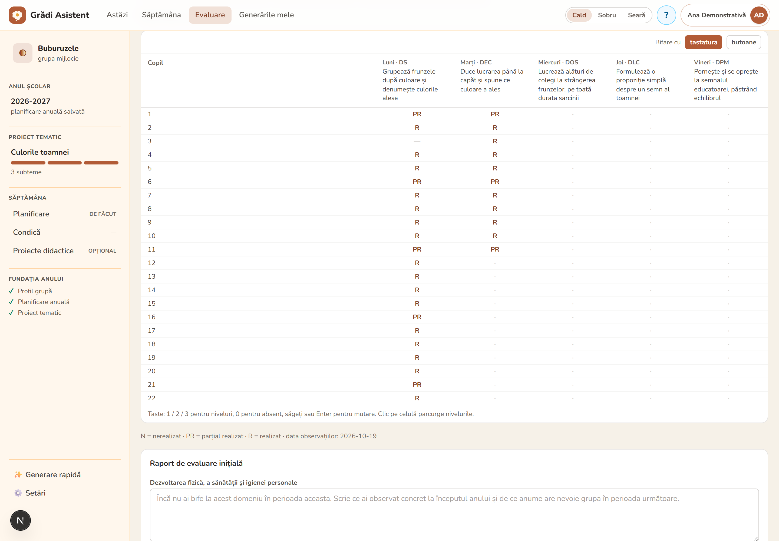Click the Profil grupă foundation item

[35, 291]
